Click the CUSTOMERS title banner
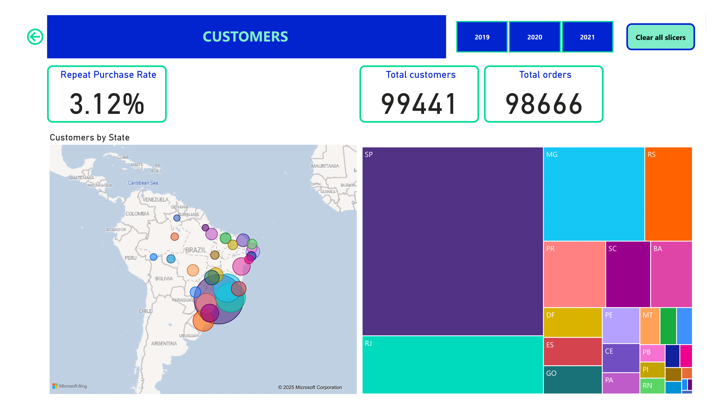The image size is (719, 415). [x=246, y=37]
